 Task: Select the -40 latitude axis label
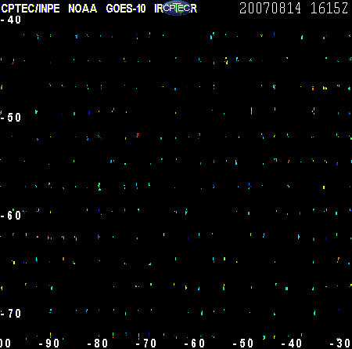11,20
